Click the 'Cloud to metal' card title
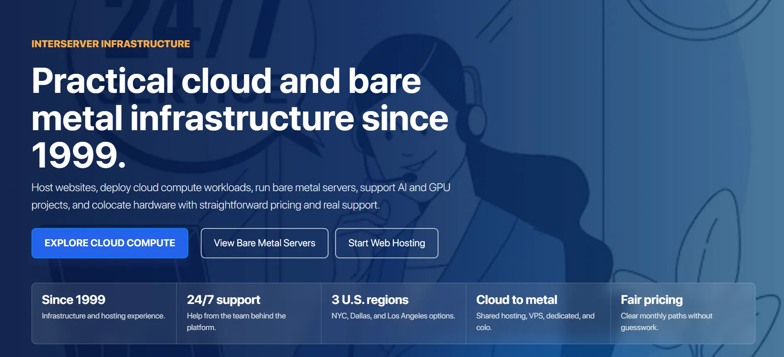Image resolution: width=784 pixels, height=357 pixels. point(517,299)
